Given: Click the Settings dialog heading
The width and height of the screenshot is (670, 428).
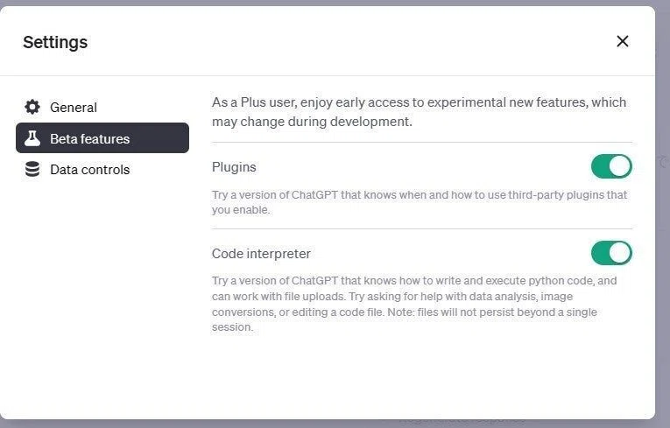Looking at the screenshot, I should [55, 42].
